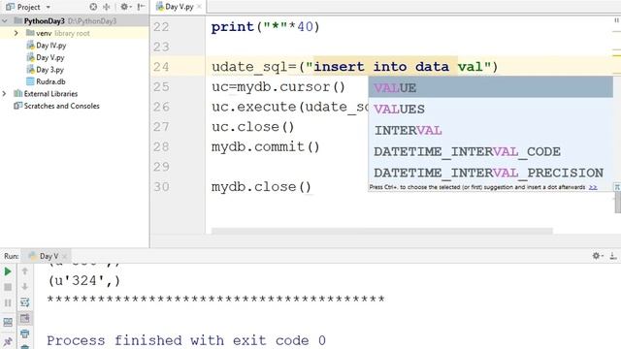Choose VALUE from autocomplete list
This screenshot has height=349, width=621.
click(x=490, y=88)
